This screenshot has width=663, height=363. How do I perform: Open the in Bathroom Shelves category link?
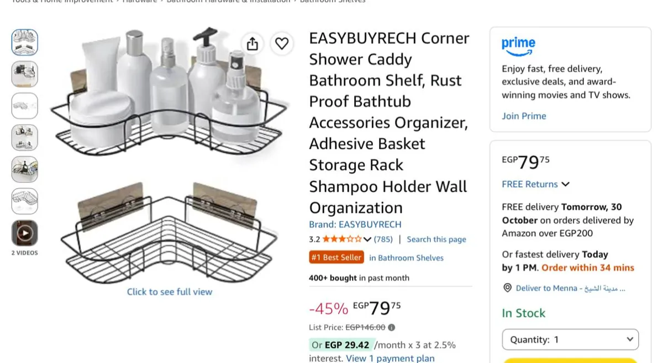tap(406, 258)
